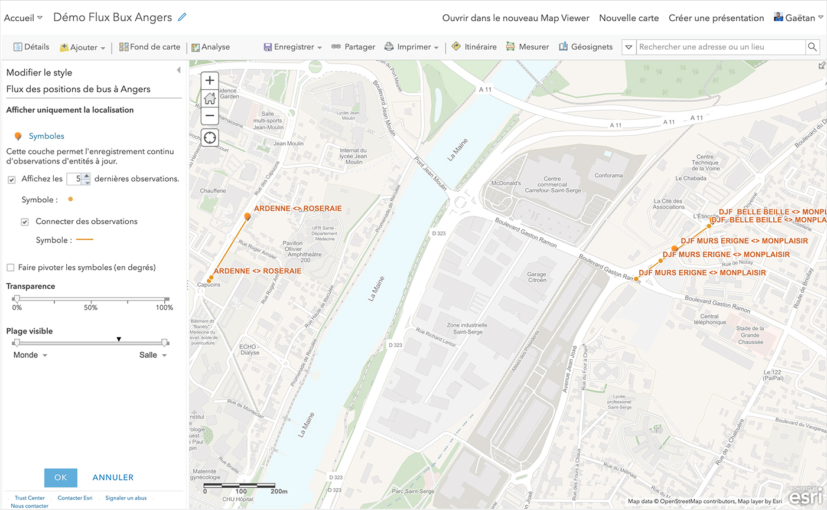
Task: Click the map zoom in plus button
Action: coord(210,80)
